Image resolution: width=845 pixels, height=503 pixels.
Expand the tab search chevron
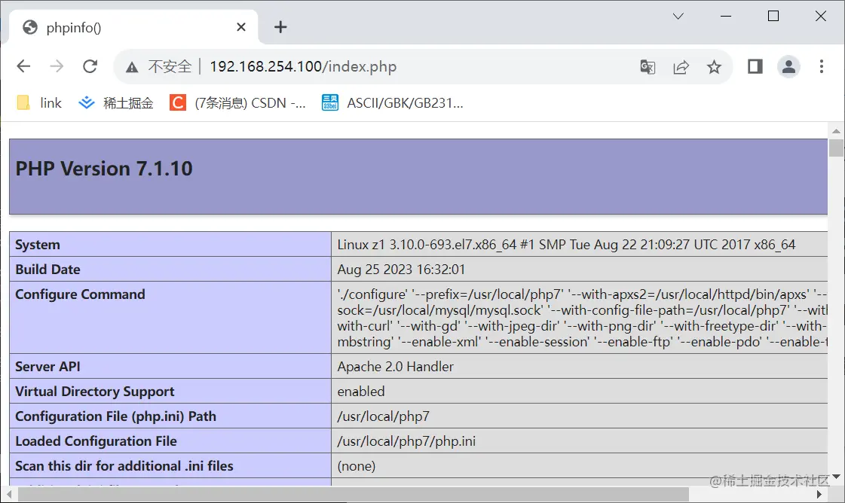678,16
